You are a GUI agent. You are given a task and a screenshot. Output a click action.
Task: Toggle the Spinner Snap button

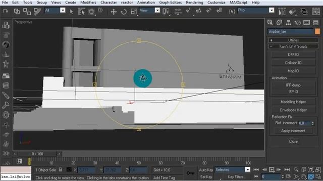click(219, 11)
